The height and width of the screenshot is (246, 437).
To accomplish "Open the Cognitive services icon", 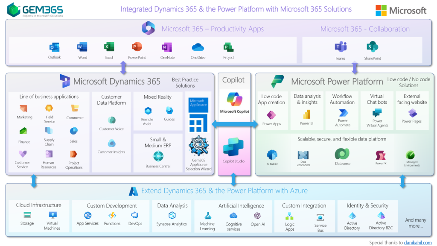I will (233, 216).
